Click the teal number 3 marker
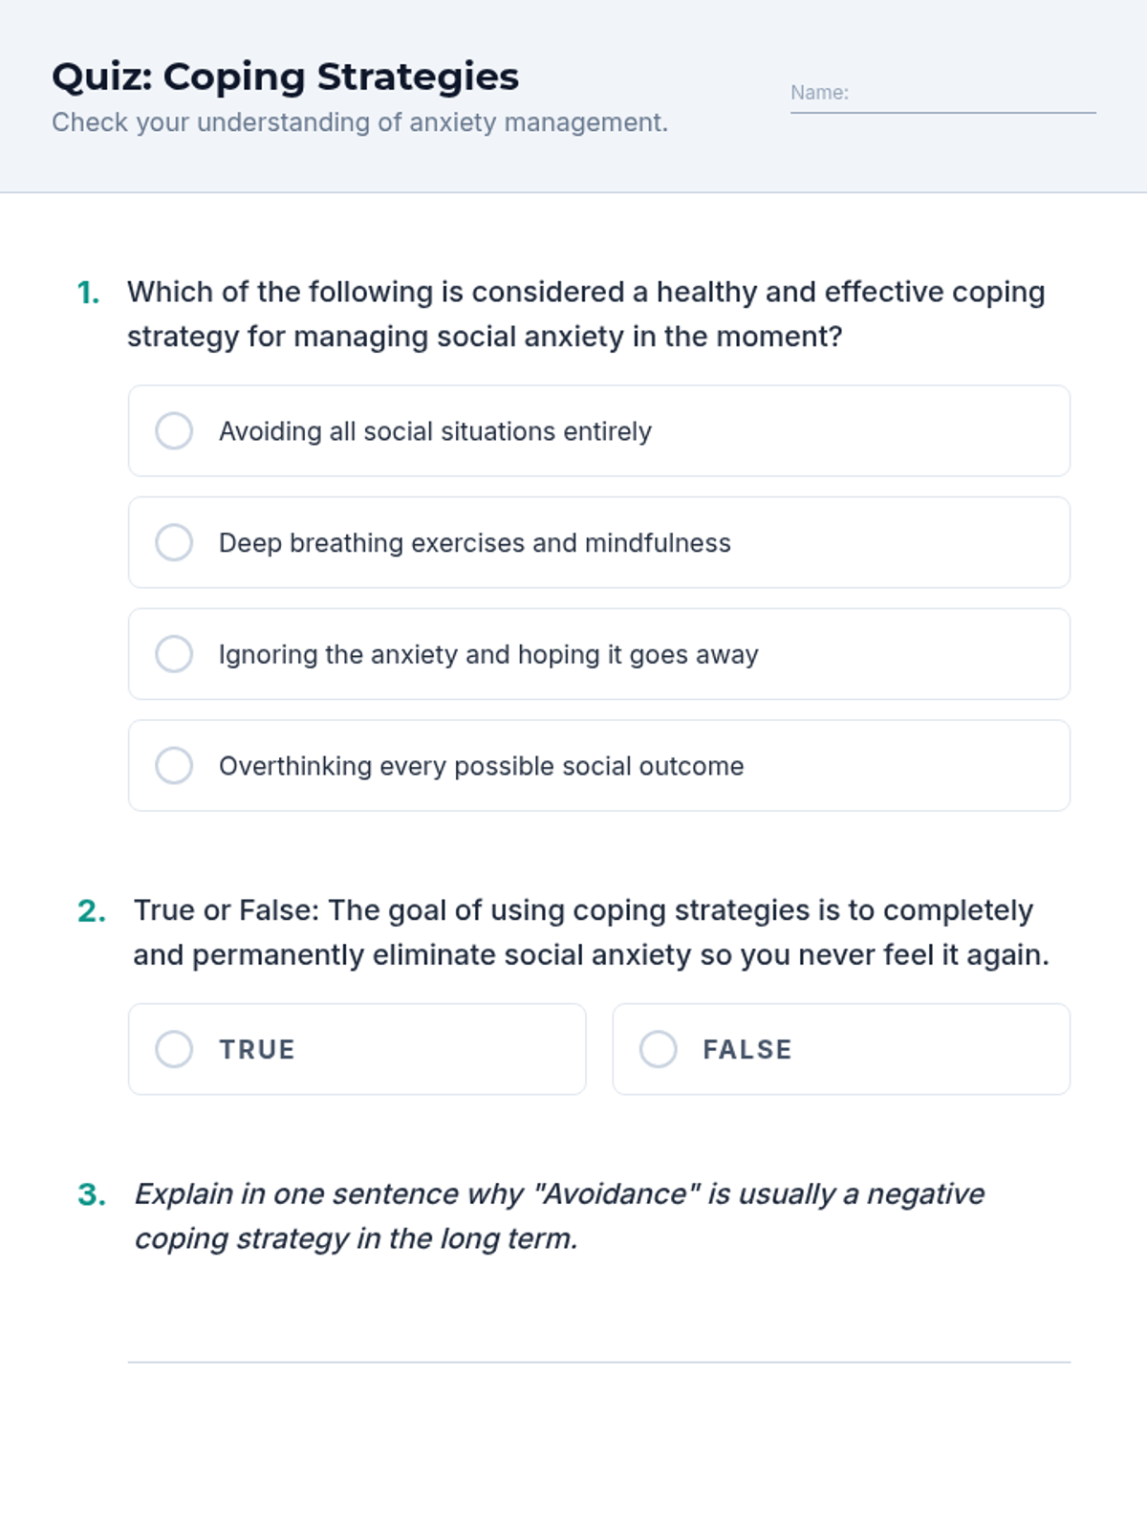Image resolution: width=1147 pixels, height=1530 pixels. click(92, 1195)
